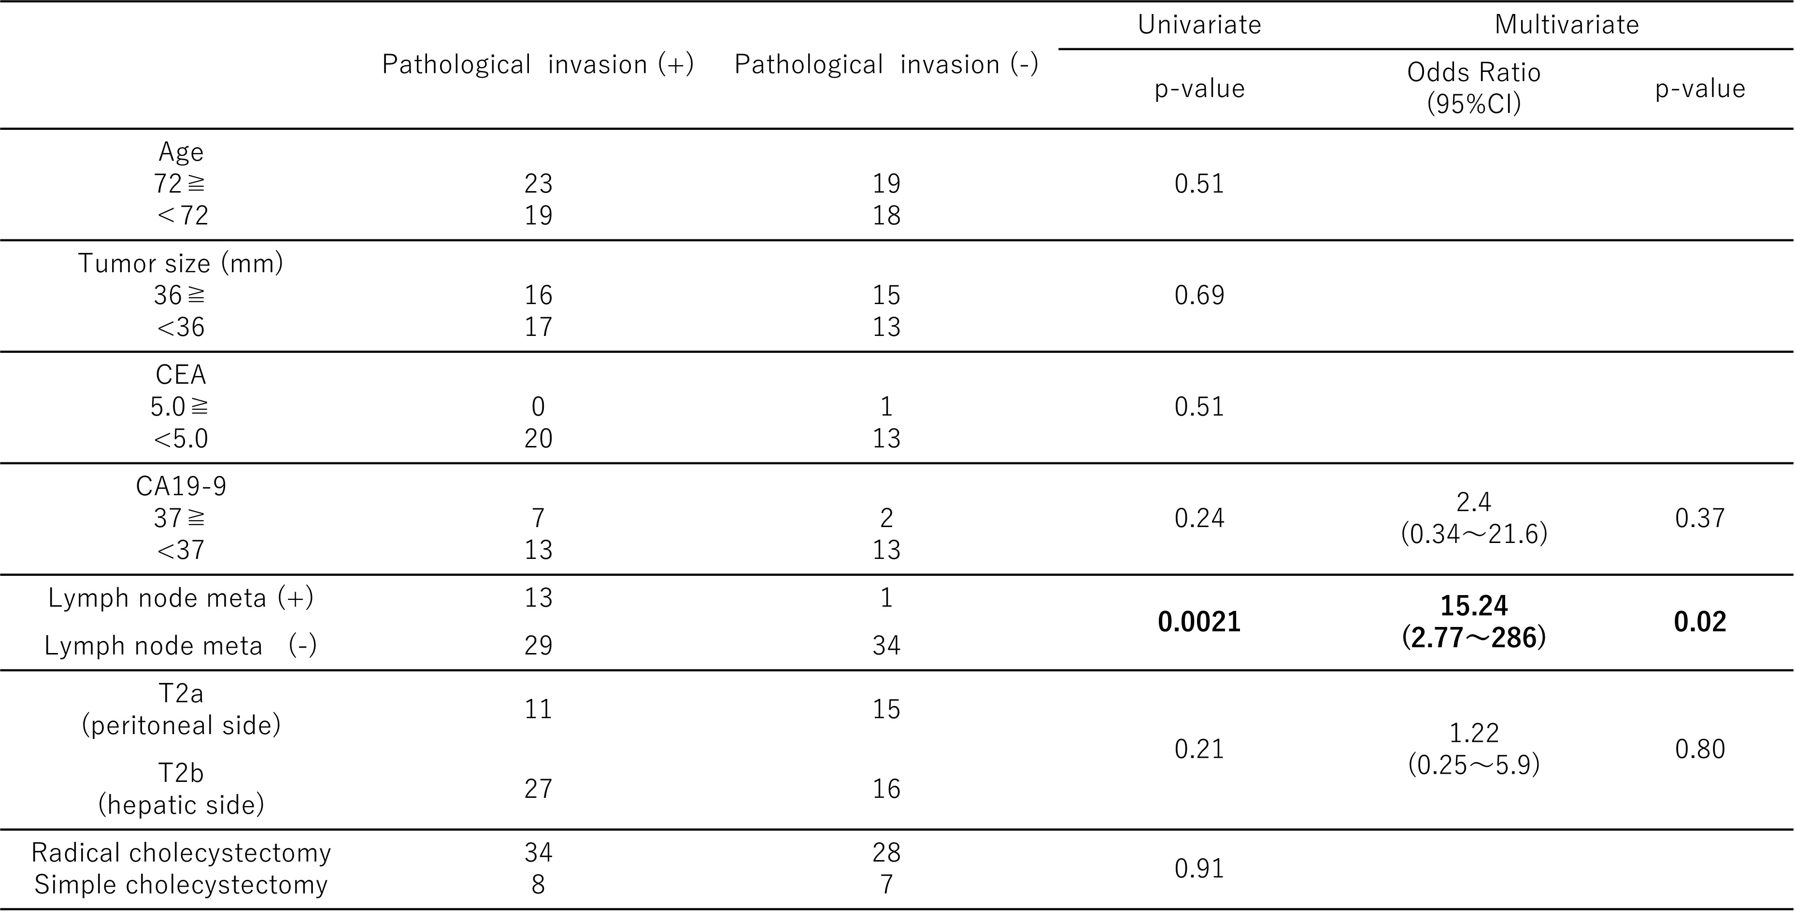Click the Univariate column header

coord(1198,25)
